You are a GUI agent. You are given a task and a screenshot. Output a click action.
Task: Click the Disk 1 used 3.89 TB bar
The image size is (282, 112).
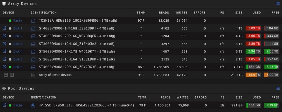(x=253, y=28)
